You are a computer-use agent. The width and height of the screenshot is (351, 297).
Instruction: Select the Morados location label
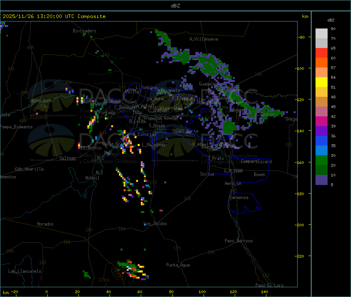click(45, 224)
